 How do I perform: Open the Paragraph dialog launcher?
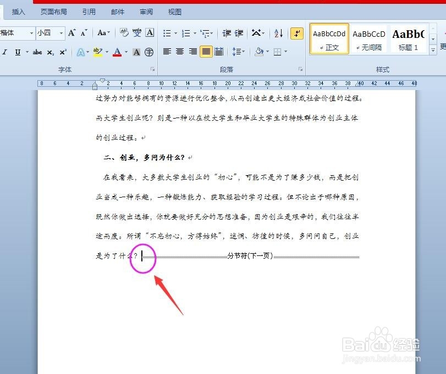[x=301, y=69]
